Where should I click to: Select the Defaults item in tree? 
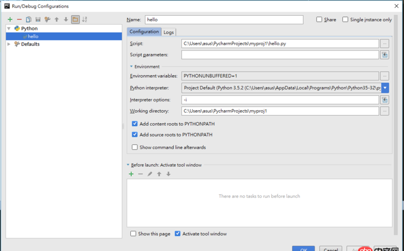(30, 44)
